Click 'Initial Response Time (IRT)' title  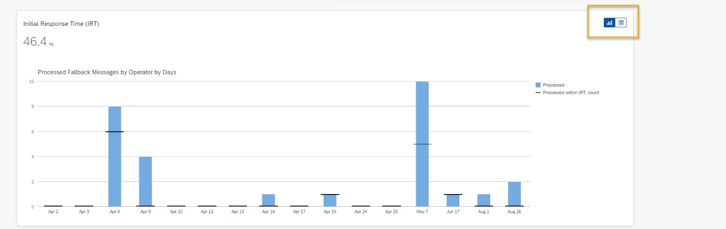pyautogui.click(x=61, y=24)
